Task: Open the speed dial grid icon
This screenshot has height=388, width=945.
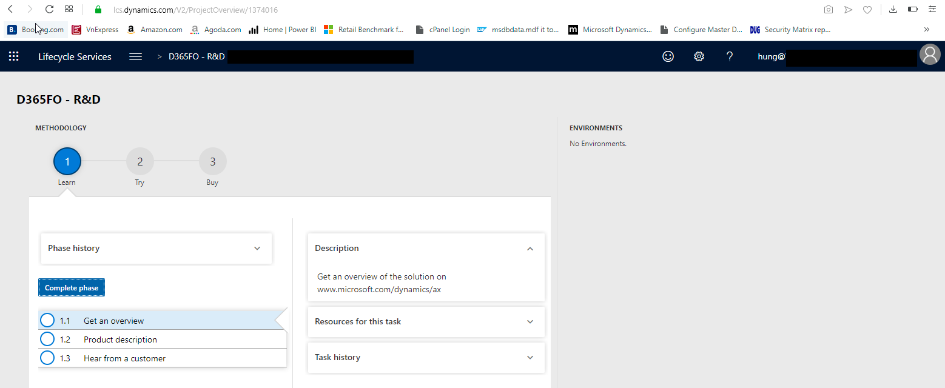Action: point(69,9)
